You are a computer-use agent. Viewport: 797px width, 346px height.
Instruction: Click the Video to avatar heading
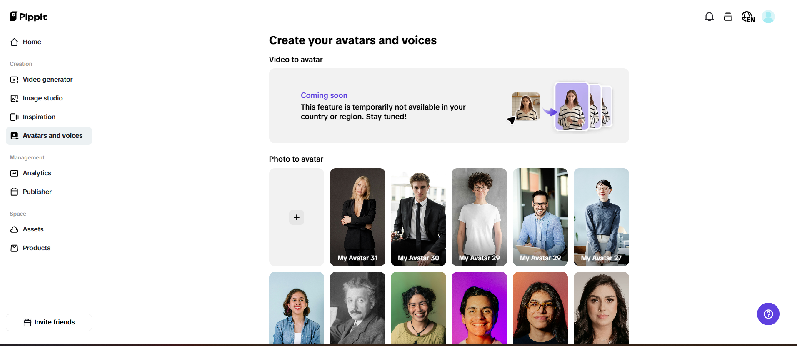pyautogui.click(x=296, y=60)
